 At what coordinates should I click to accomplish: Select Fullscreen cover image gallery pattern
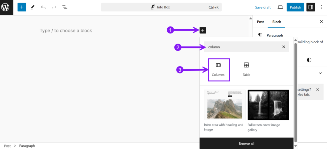[x=268, y=105]
